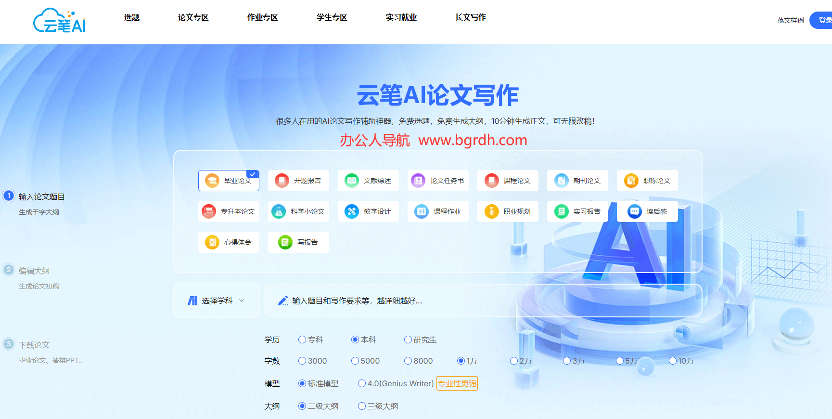This screenshot has height=419, width=832.
Task: Go to 长文写作 section
Action: 470,17
